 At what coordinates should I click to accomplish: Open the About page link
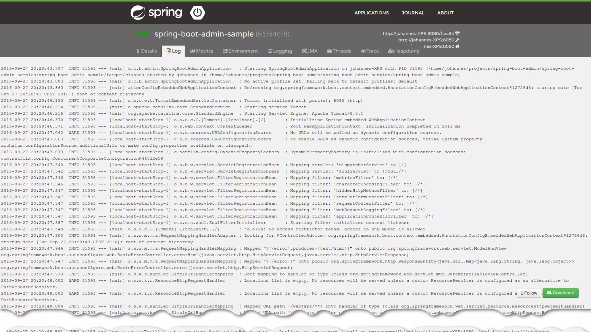pos(445,13)
